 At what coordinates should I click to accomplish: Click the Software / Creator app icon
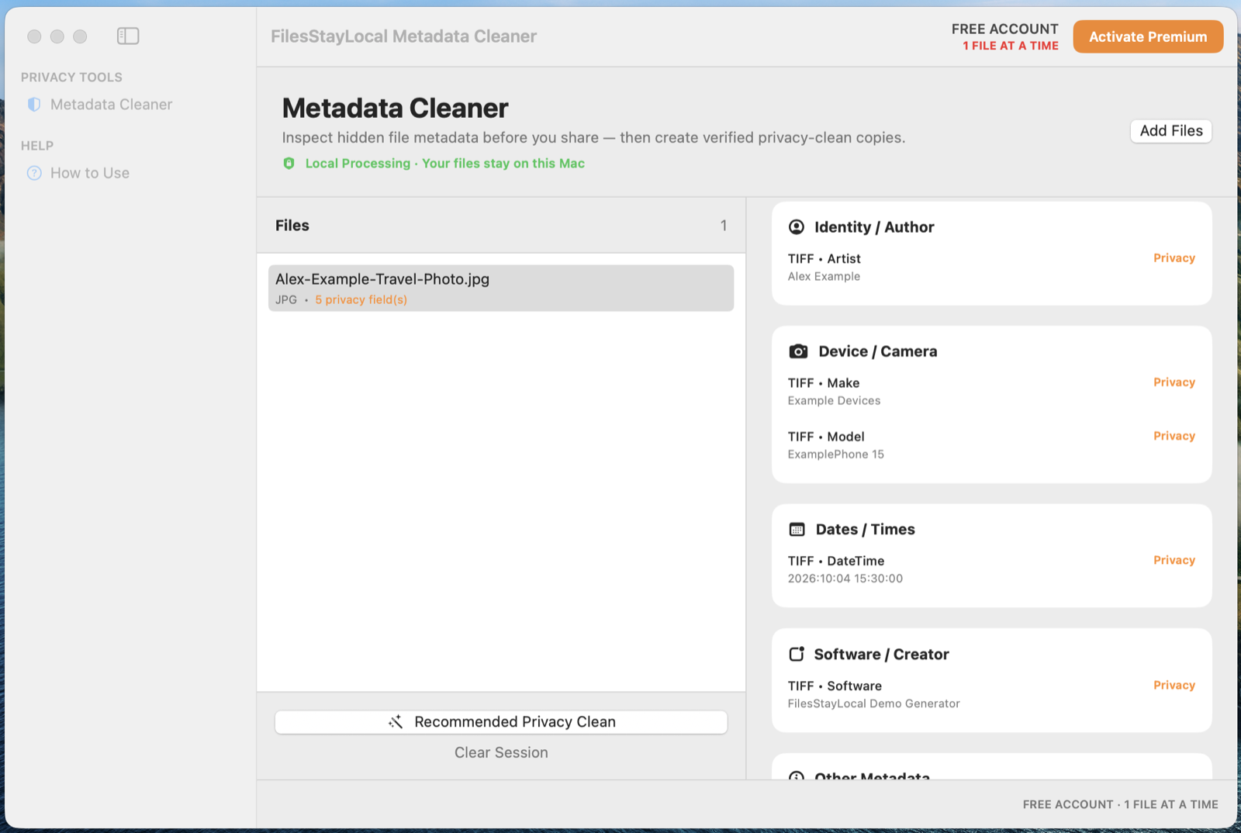(797, 654)
